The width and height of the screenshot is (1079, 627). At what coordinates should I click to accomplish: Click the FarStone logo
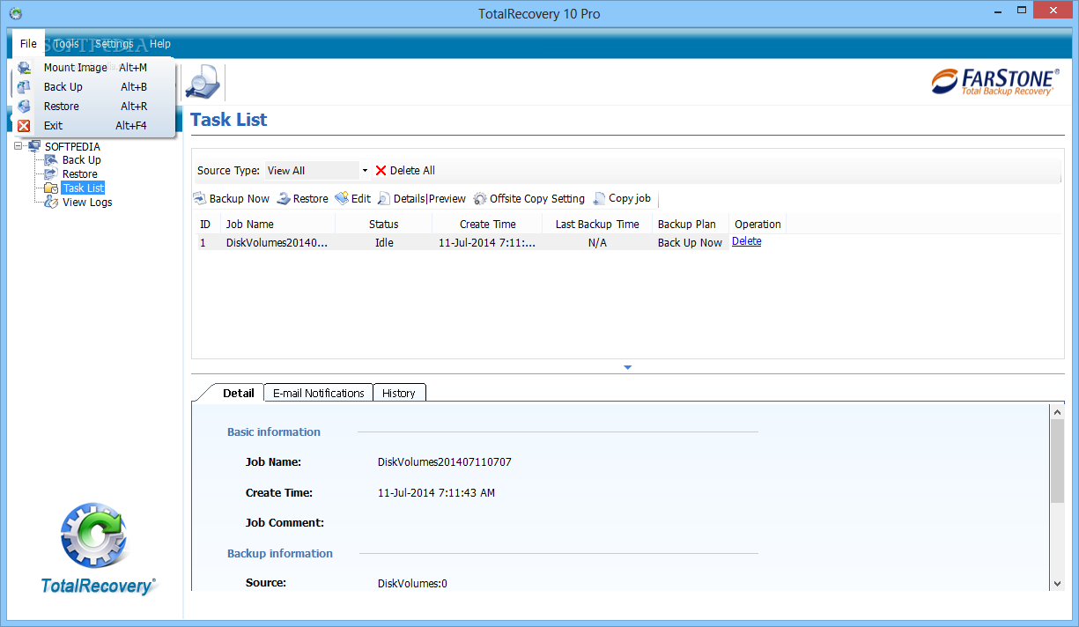994,82
